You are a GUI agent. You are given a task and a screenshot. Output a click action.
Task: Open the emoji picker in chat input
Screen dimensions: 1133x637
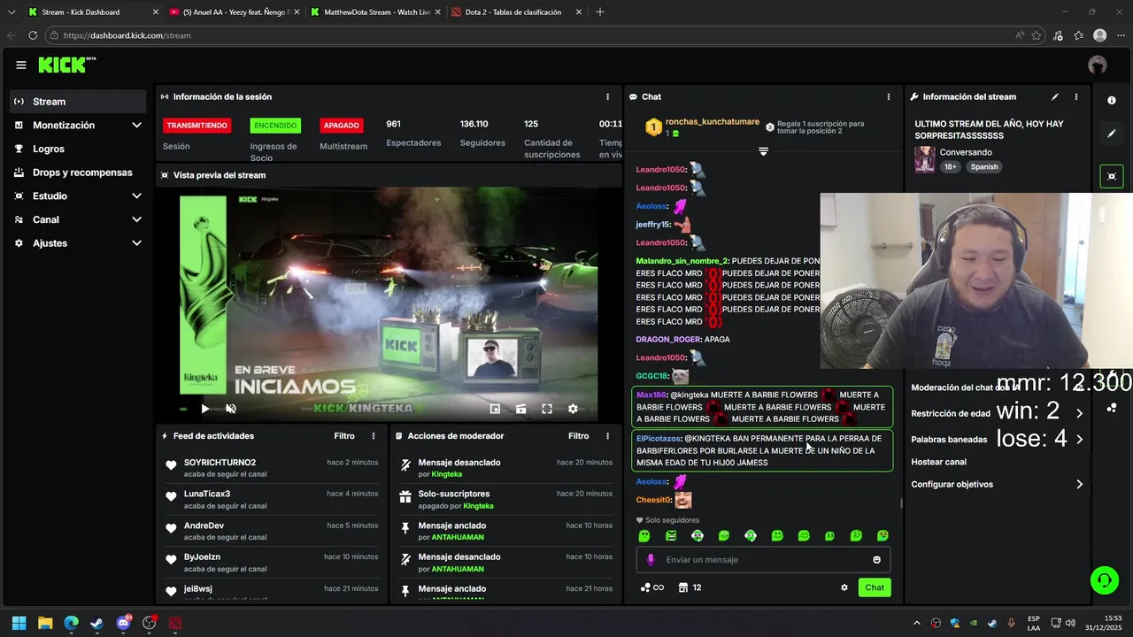877,559
